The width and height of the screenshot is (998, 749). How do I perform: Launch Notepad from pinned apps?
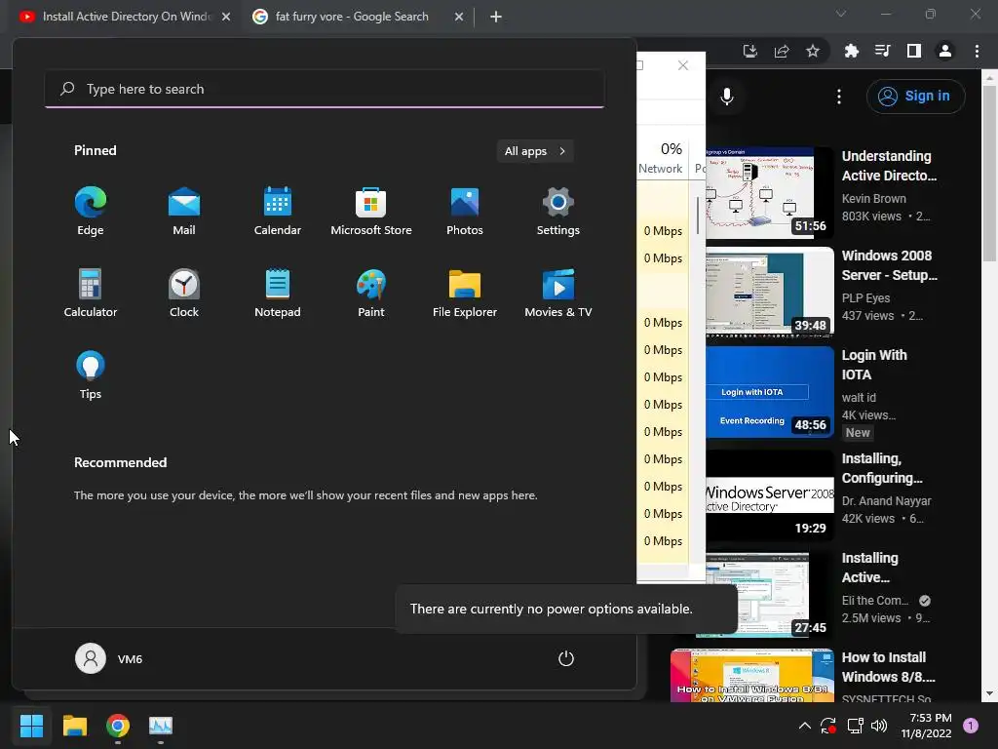click(278, 293)
